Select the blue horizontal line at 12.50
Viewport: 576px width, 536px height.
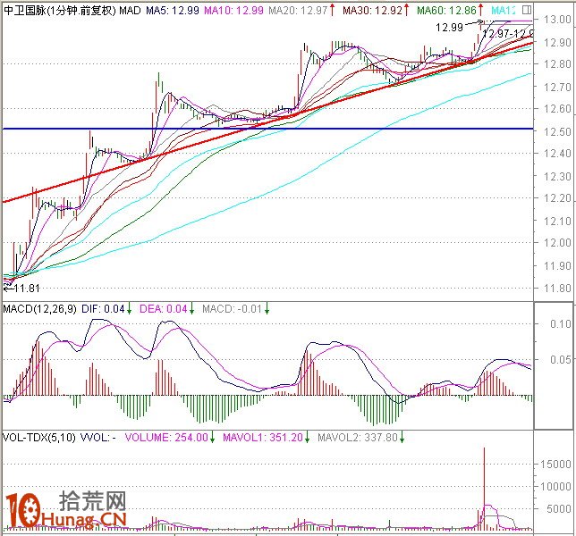267,129
